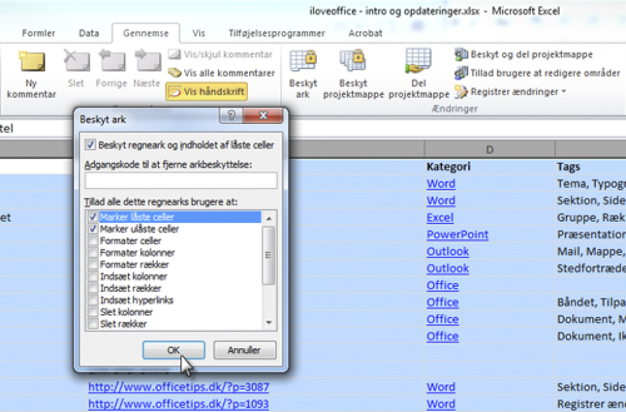626x412 pixels.
Task: Expand the Registrer ændringer dropdown
Action: tap(563, 92)
